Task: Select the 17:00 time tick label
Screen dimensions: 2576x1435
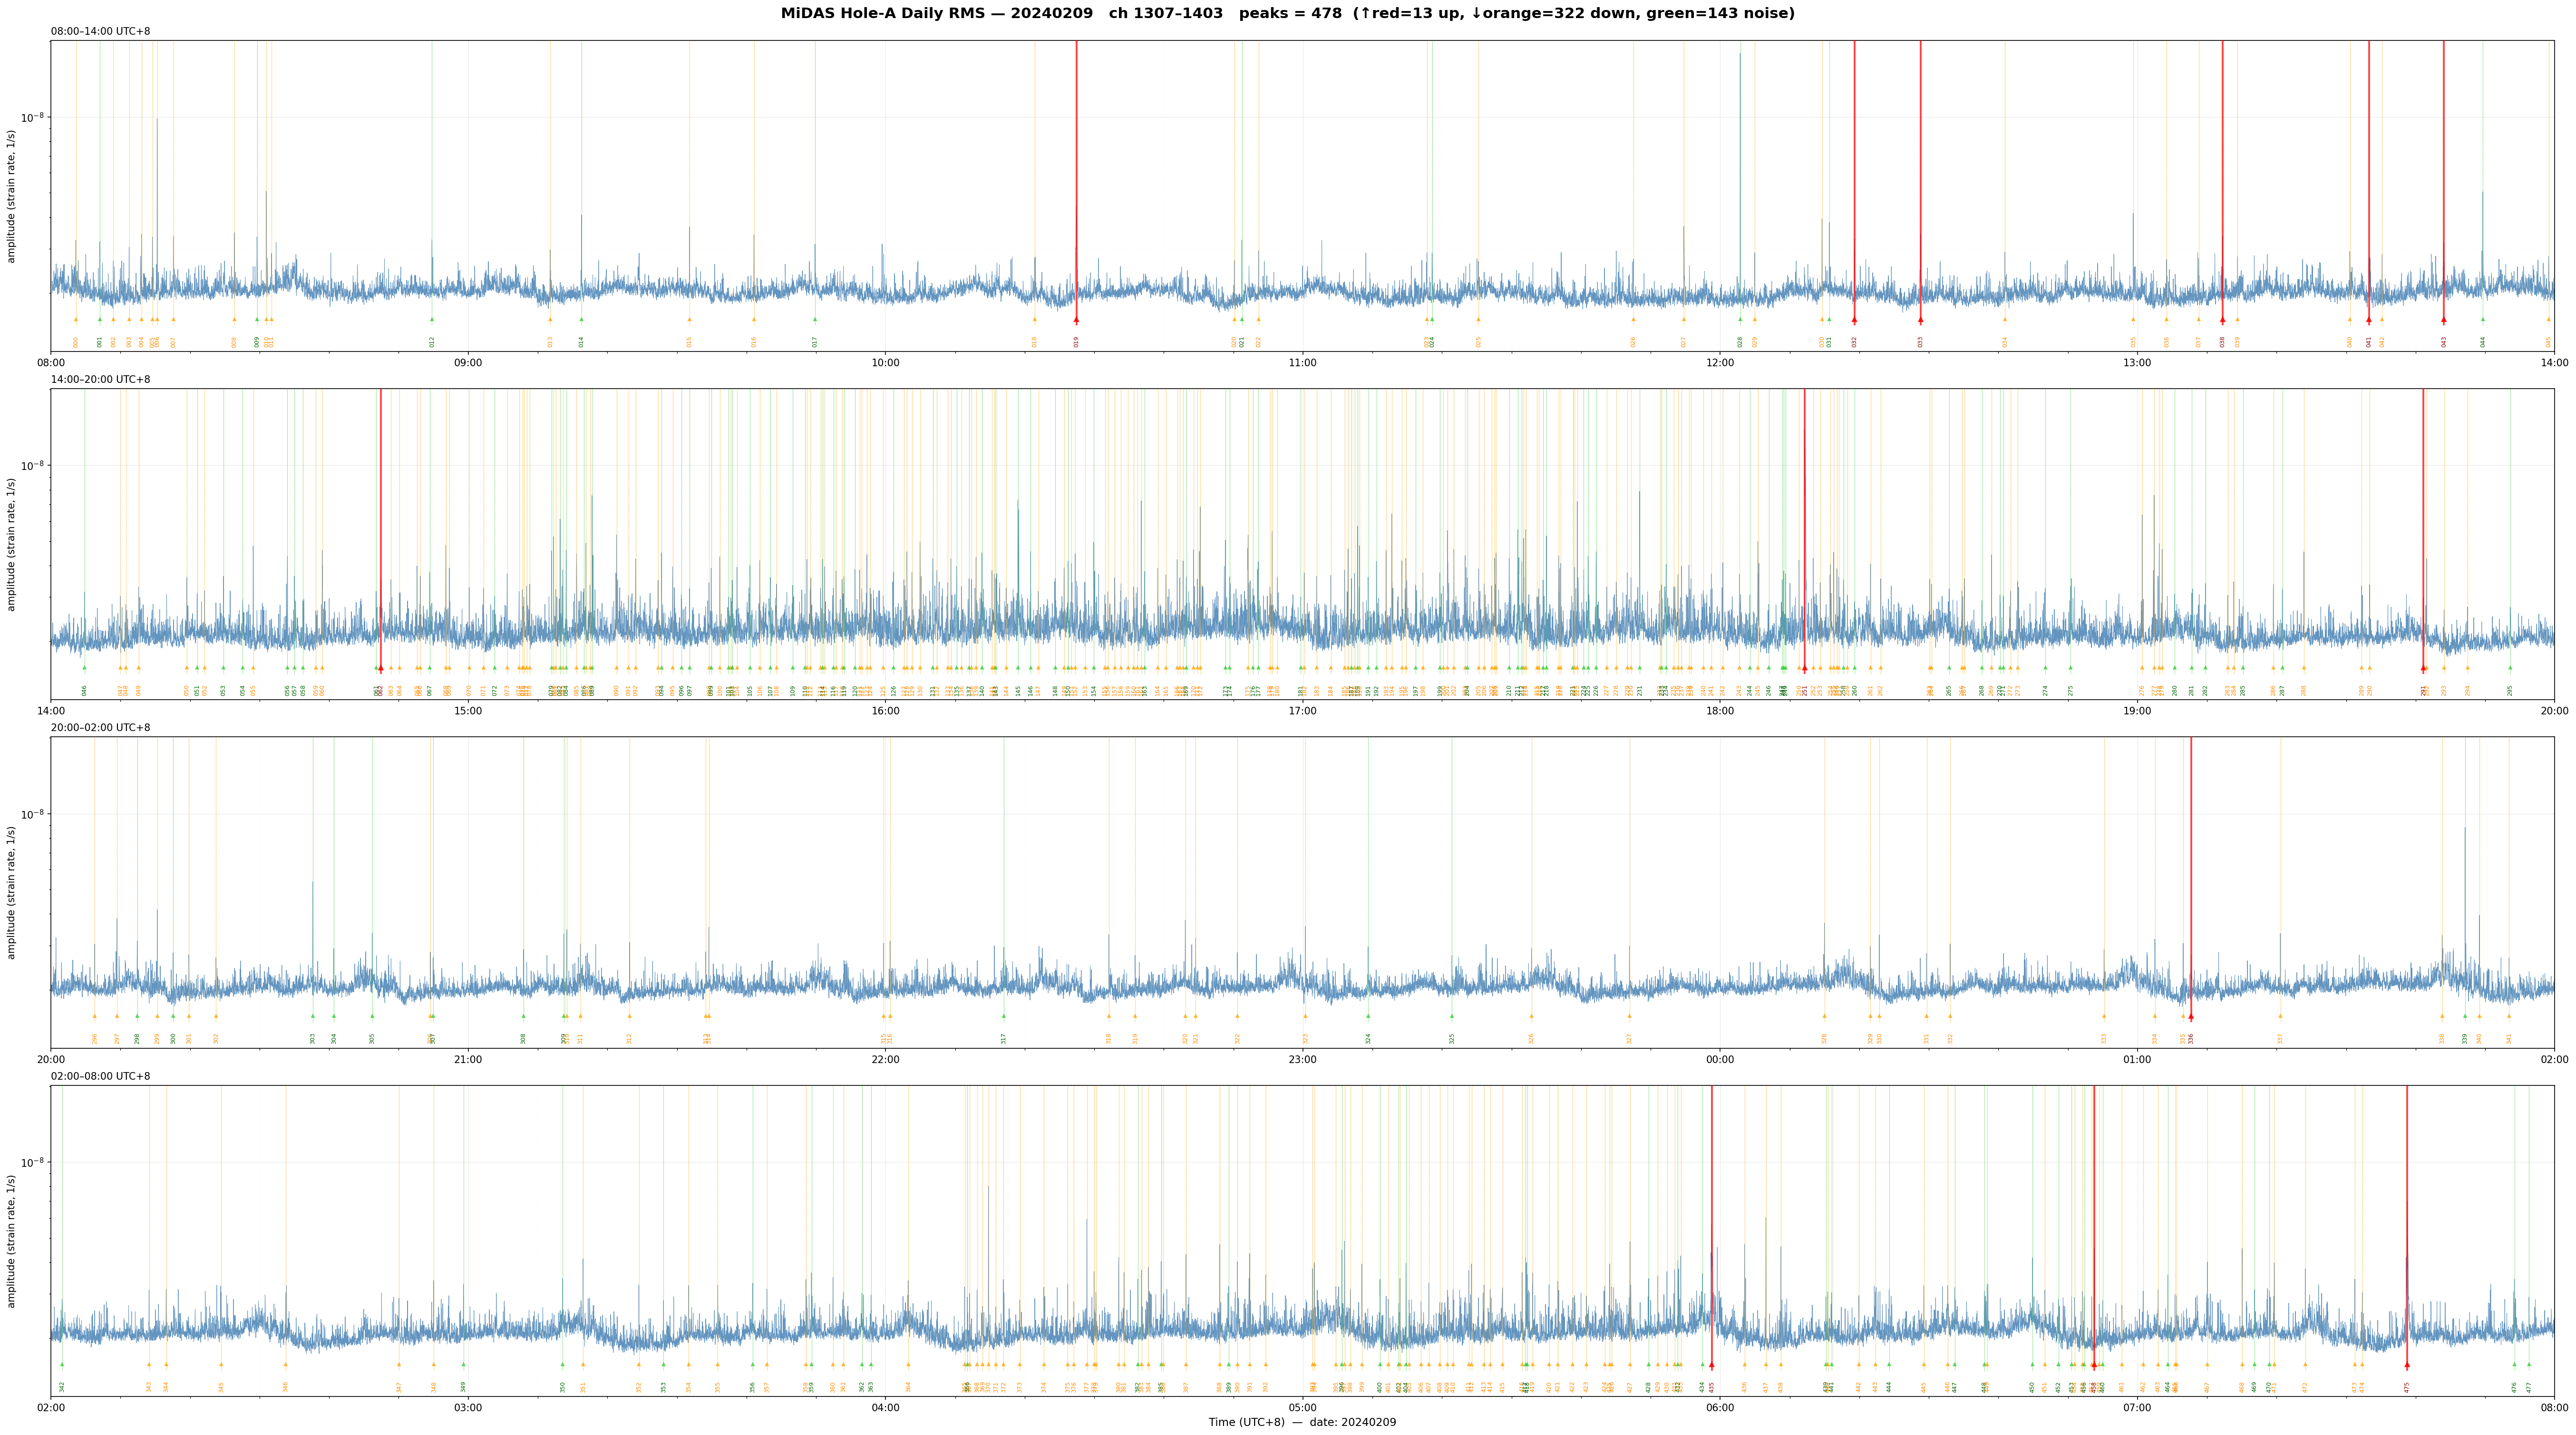Action: [x=1302, y=711]
